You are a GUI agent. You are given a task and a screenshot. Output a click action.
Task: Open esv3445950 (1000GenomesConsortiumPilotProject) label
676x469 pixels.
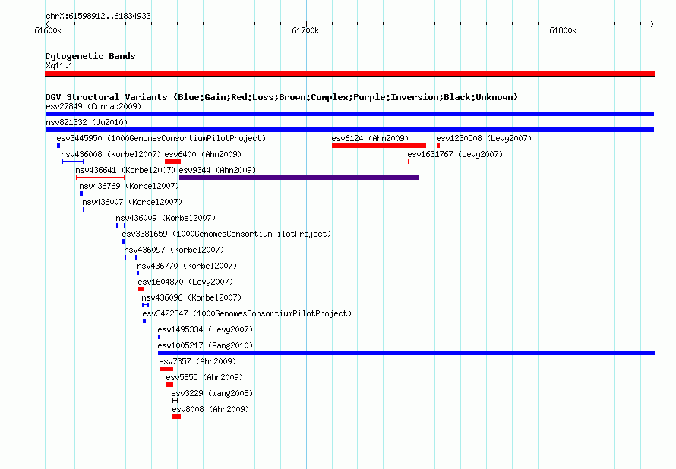click(x=161, y=138)
